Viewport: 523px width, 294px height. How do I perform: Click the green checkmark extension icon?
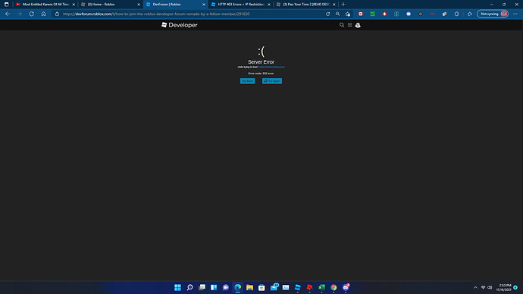(373, 14)
